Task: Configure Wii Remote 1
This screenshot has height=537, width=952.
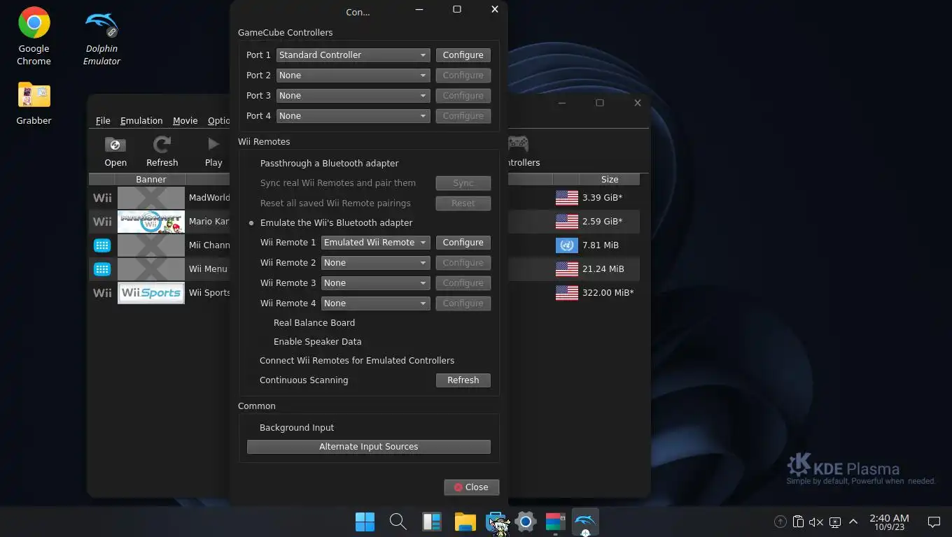Action: click(x=463, y=242)
